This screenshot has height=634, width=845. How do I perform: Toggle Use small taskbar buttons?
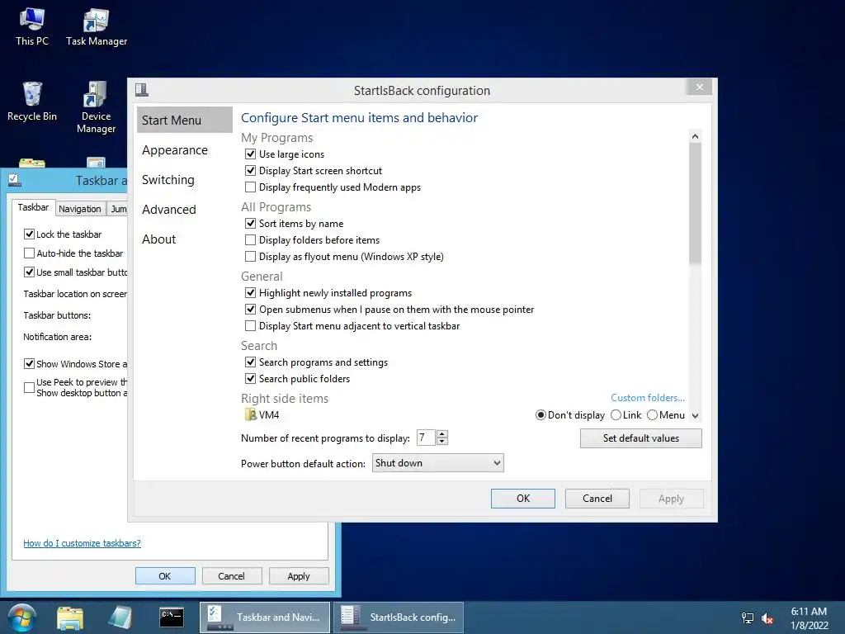(29, 272)
